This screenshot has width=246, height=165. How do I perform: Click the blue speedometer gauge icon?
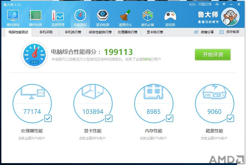coord(34,55)
